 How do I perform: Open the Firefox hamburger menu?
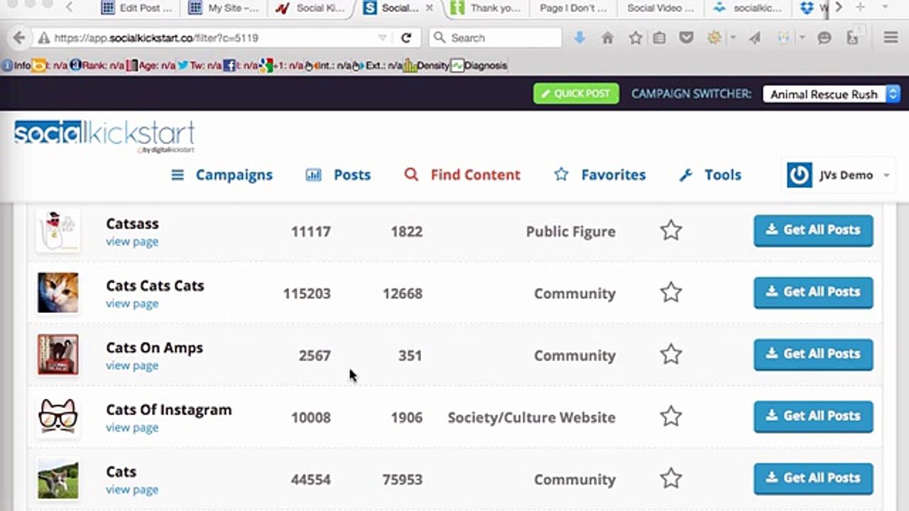891,38
